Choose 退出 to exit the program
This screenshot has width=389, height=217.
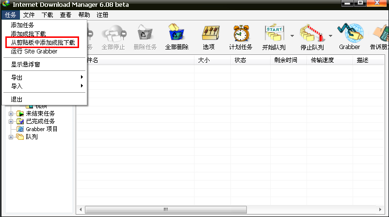pyautogui.click(x=45, y=100)
